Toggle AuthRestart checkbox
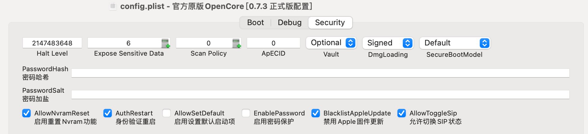The height and width of the screenshot is (134, 588). 108,113
